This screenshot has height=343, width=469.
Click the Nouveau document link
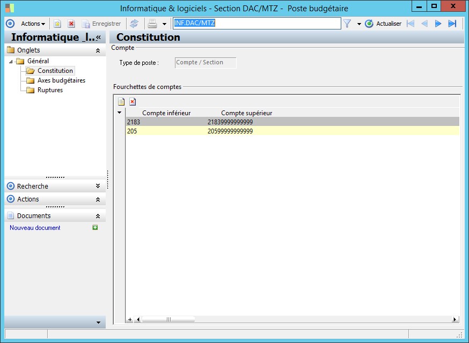pos(35,228)
